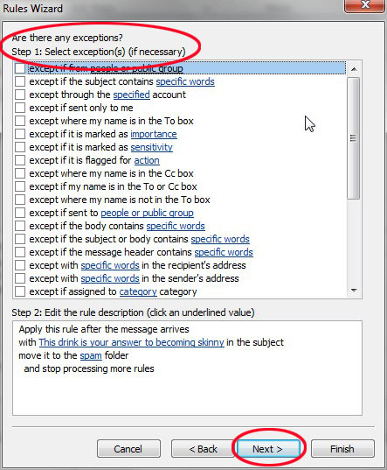Click 'Apply this rule after the message arrives' text
Screen dimensions: 387x470
point(104,329)
